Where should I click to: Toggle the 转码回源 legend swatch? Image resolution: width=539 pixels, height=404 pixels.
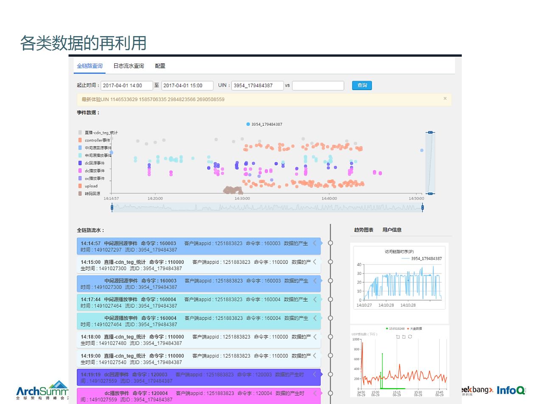coord(80,194)
